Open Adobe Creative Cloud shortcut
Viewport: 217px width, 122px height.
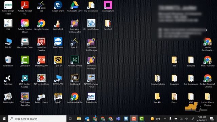pos(25,26)
